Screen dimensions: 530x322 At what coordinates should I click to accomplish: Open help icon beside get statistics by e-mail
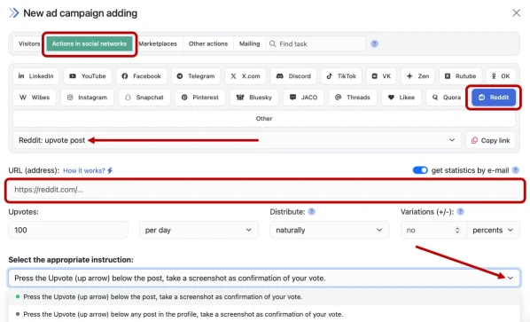click(x=516, y=170)
